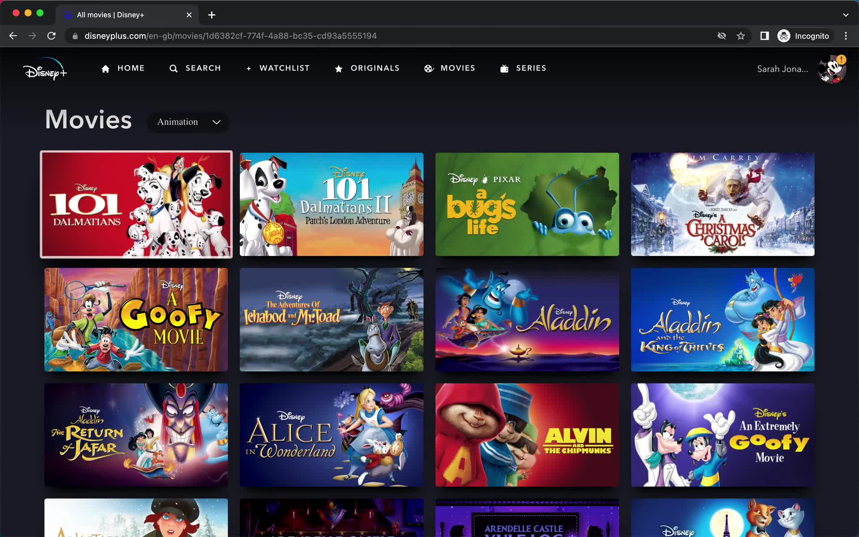This screenshot has height=537, width=859.
Task: Open A Christmas Carol tile
Action: 723,205
